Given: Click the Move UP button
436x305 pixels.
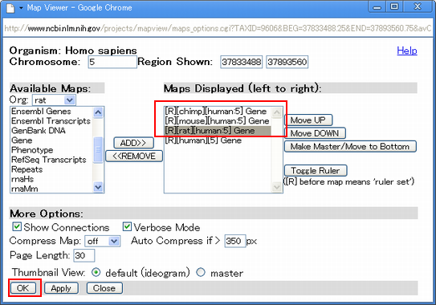Looking at the screenshot, I should coord(308,120).
